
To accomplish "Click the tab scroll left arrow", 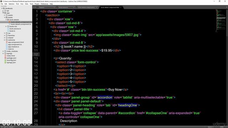I will coord(34,7).
